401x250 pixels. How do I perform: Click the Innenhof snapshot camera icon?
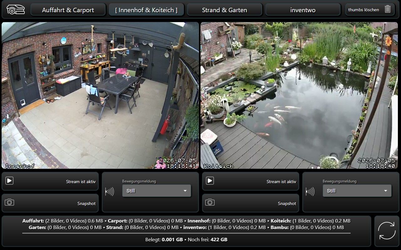[x=9, y=202]
